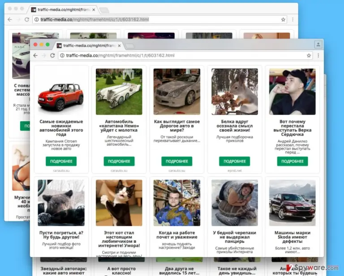Click back arrow in rear browser window

point(10,20)
